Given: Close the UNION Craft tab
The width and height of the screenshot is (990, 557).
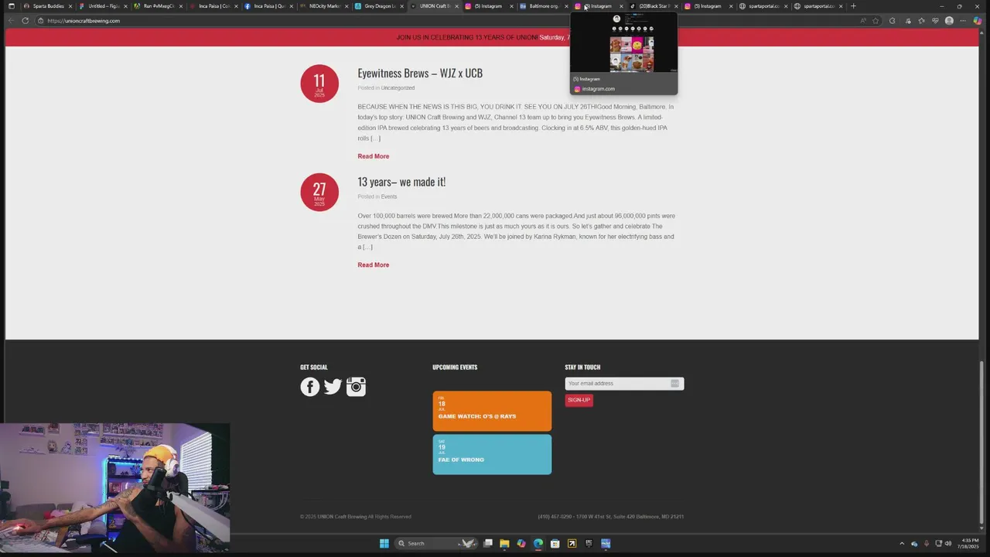Looking at the screenshot, I should [x=456, y=6].
